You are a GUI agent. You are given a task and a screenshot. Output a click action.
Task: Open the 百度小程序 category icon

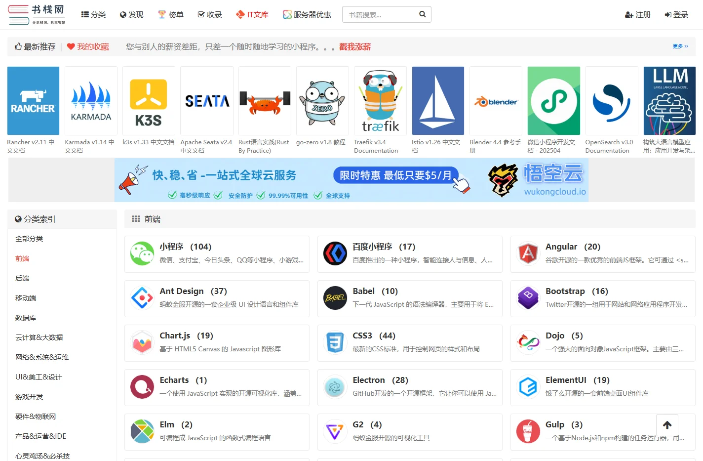pos(335,254)
